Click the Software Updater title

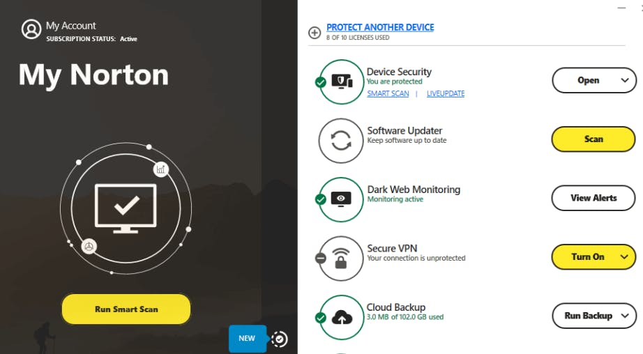coord(404,131)
